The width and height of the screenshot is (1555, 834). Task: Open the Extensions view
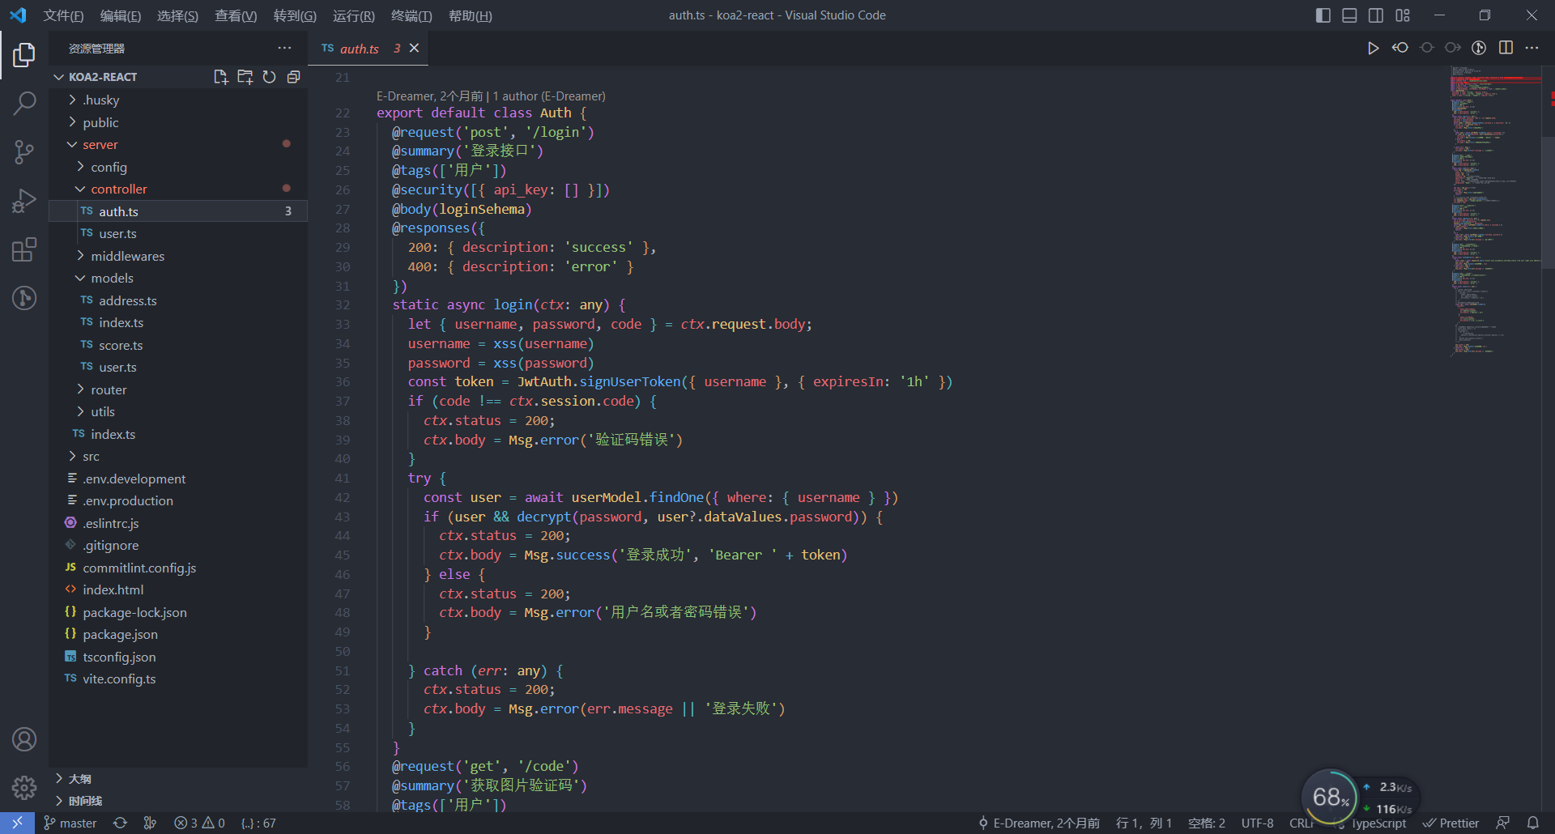tap(24, 249)
